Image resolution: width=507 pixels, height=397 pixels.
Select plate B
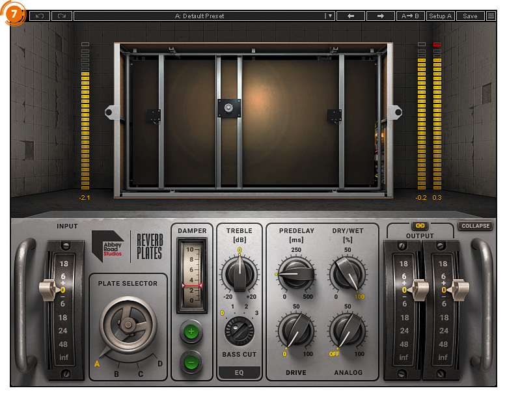[x=116, y=374]
